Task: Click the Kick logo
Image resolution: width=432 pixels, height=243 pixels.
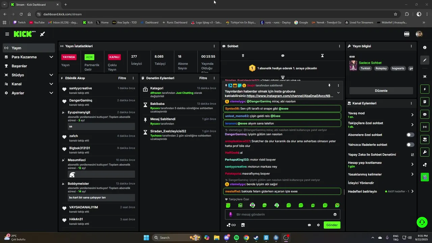Action: click(25, 34)
